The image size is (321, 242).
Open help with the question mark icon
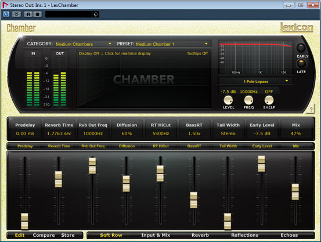pyautogui.click(x=311, y=109)
